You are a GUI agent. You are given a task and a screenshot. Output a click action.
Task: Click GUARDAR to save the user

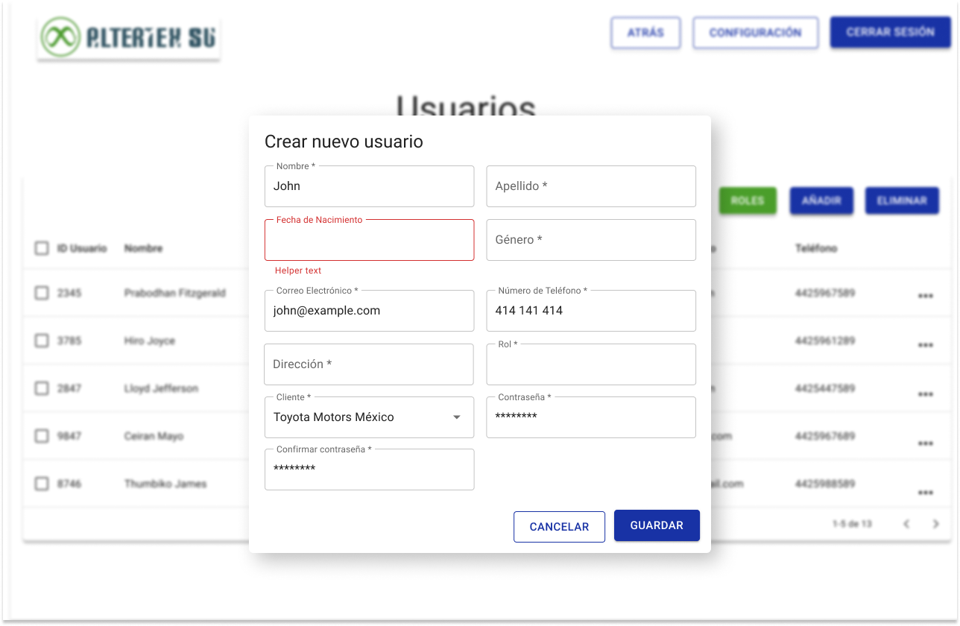657,525
